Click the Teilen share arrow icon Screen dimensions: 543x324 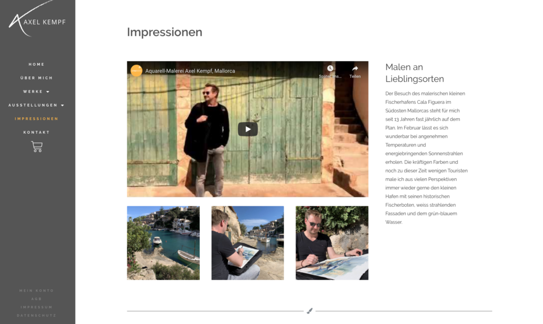point(355,68)
